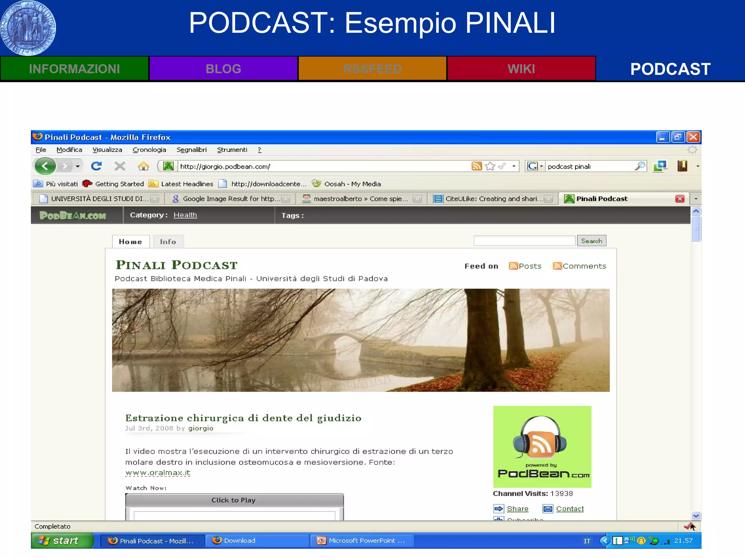Viewport: 745px width, 558px height.
Task: Open the Visualizza menu
Action: coord(107,150)
